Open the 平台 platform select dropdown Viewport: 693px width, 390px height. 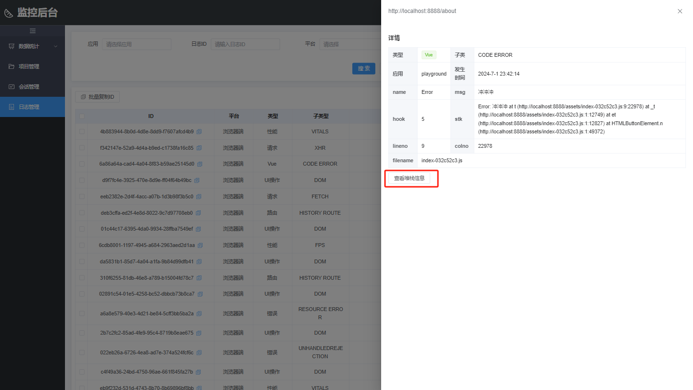pos(350,44)
